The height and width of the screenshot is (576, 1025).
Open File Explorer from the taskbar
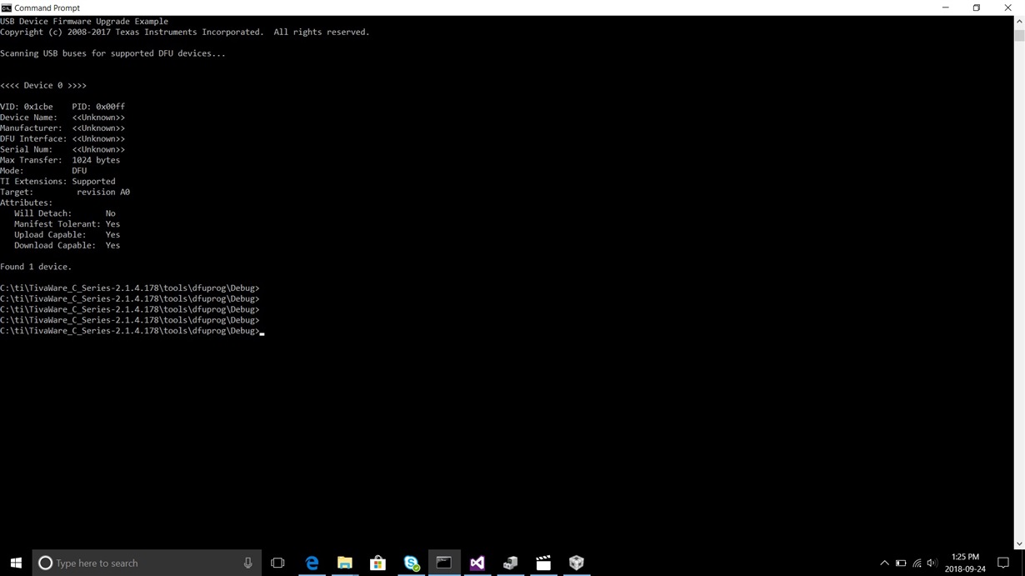[x=345, y=563]
